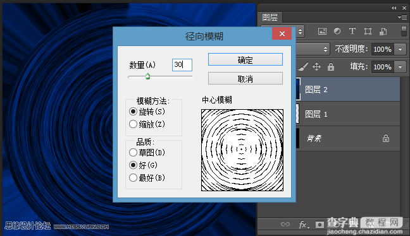This screenshot has height=236, width=410.
Task: Click the 数量 value input field
Action: [182, 64]
